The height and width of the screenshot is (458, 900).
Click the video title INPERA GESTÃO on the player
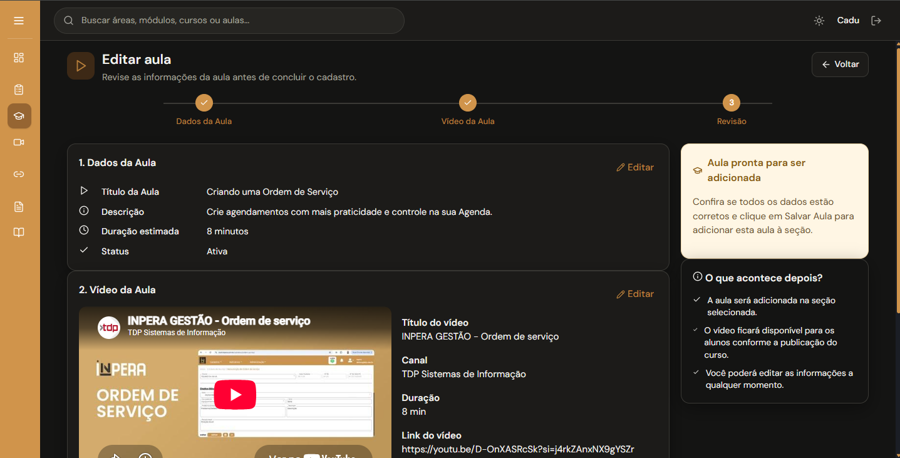(219, 321)
